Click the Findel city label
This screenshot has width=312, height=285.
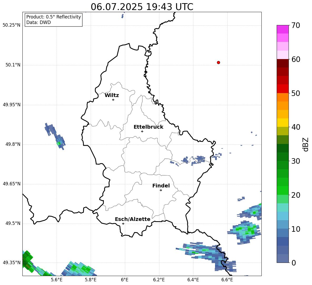coord(161,186)
